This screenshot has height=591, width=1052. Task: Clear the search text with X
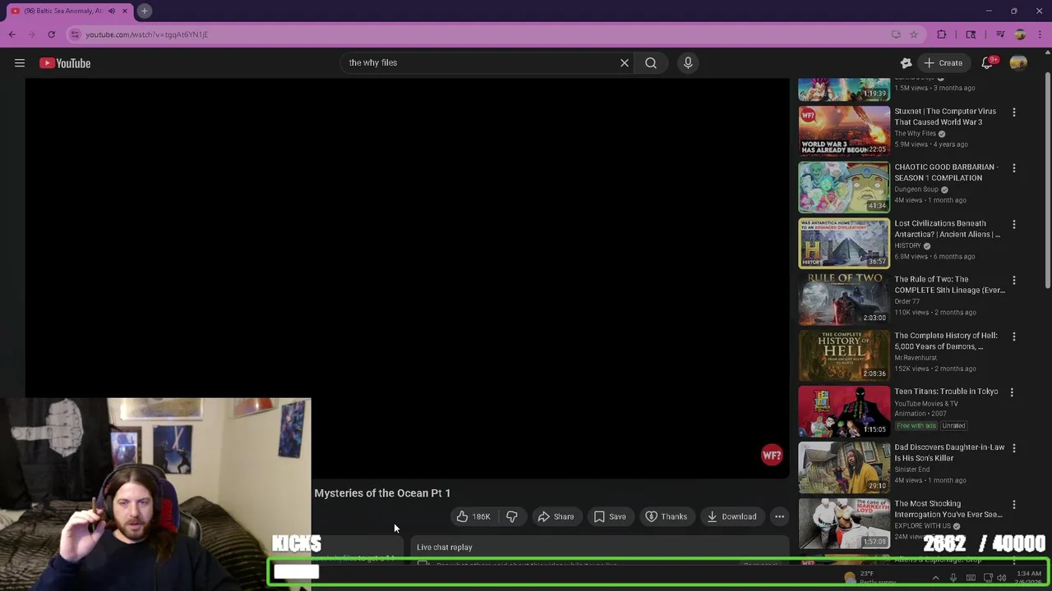(625, 62)
